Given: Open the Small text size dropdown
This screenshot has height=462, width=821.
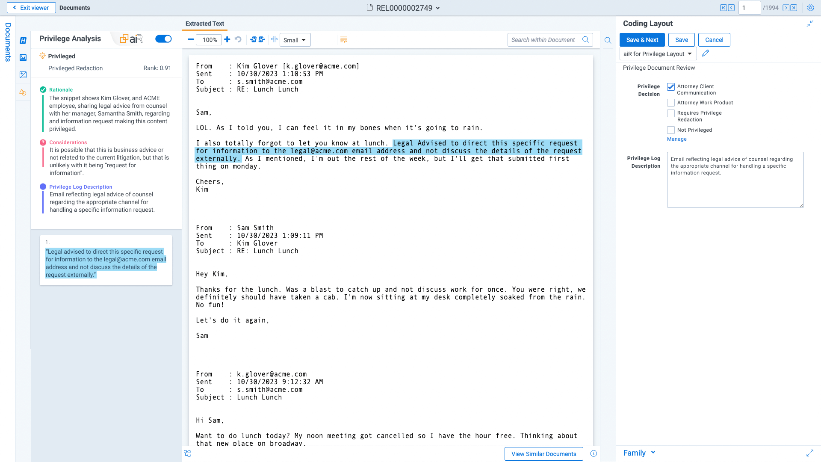Looking at the screenshot, I should pyautogui.click(x=295, y=40).
